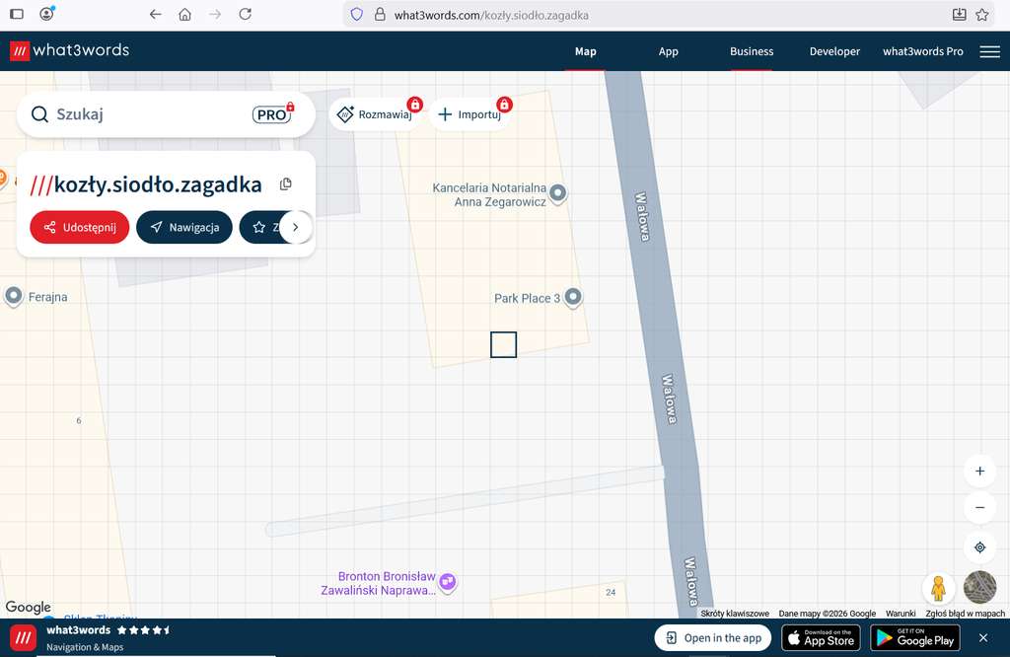The image size is (1010, 657).
Task: Dismiss the app banner
Action: tap(983, 637)
